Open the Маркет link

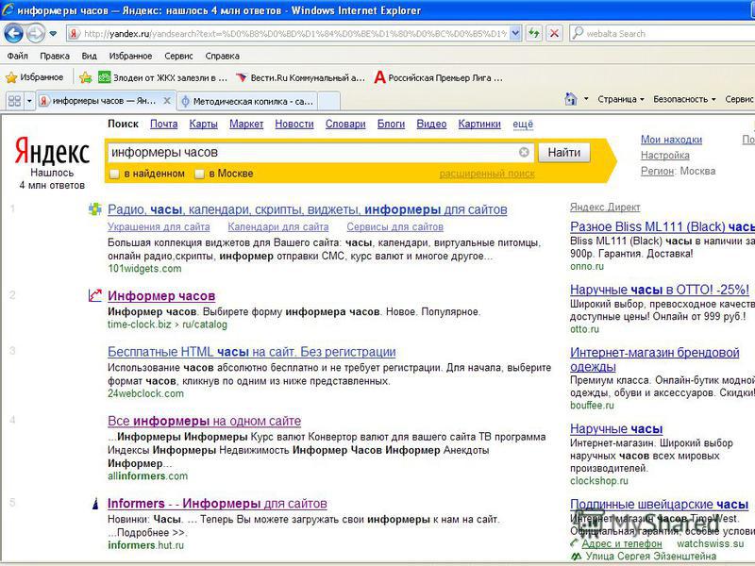(x=246, y=125)
